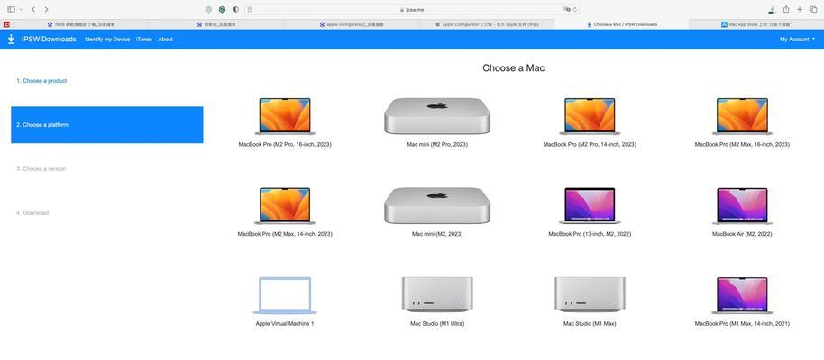Switch to the second Baidu search tab

pyautogui.click(x=216, y=24)
